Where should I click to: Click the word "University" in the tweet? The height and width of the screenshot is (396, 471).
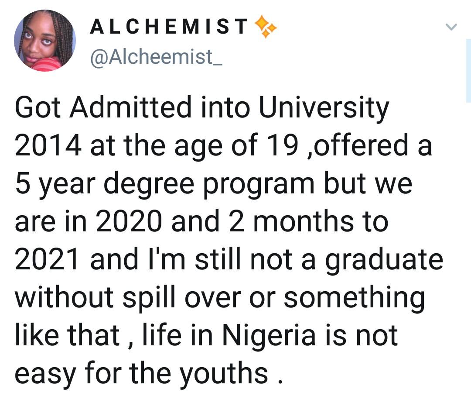[x=323, y=108]
